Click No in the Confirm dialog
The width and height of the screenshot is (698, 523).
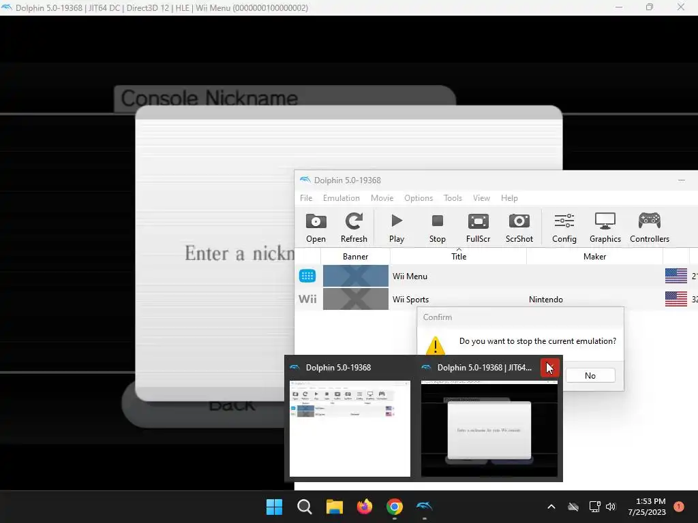(590, 375)
